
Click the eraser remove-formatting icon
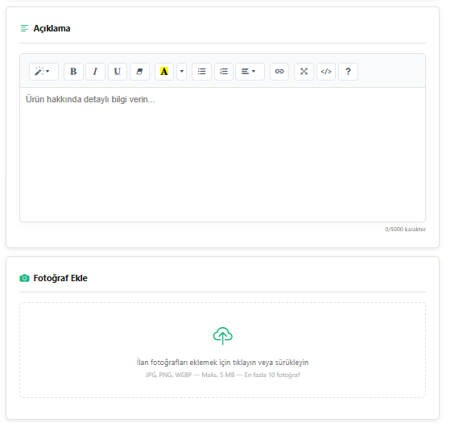coord(139,72)
